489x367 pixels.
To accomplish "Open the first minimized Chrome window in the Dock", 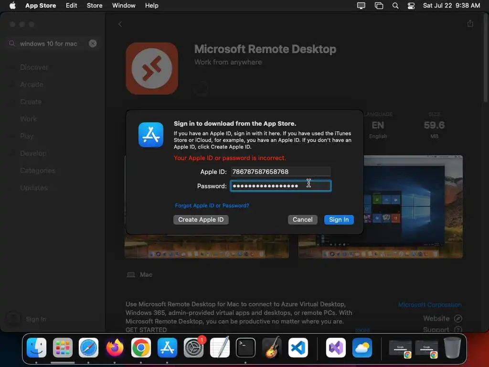I will coord(401,349).
